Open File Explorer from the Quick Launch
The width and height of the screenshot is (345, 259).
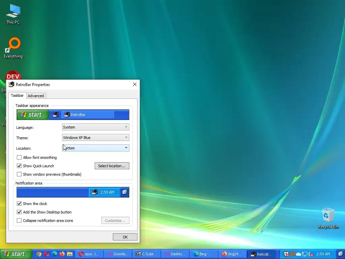point(70,254)
